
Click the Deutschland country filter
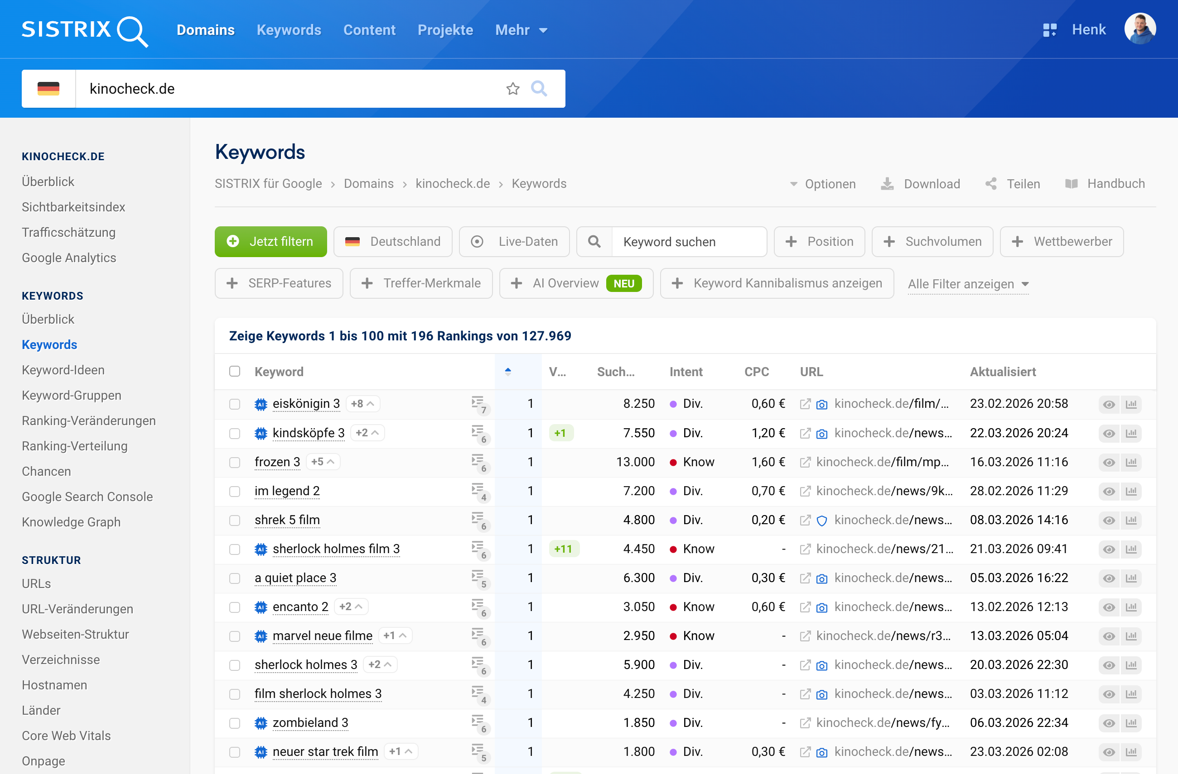tap(393, 241)
